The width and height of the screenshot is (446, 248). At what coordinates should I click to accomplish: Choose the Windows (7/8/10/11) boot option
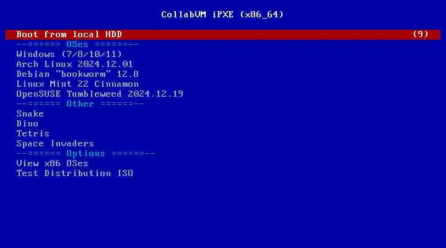click(x=69, y=54)
